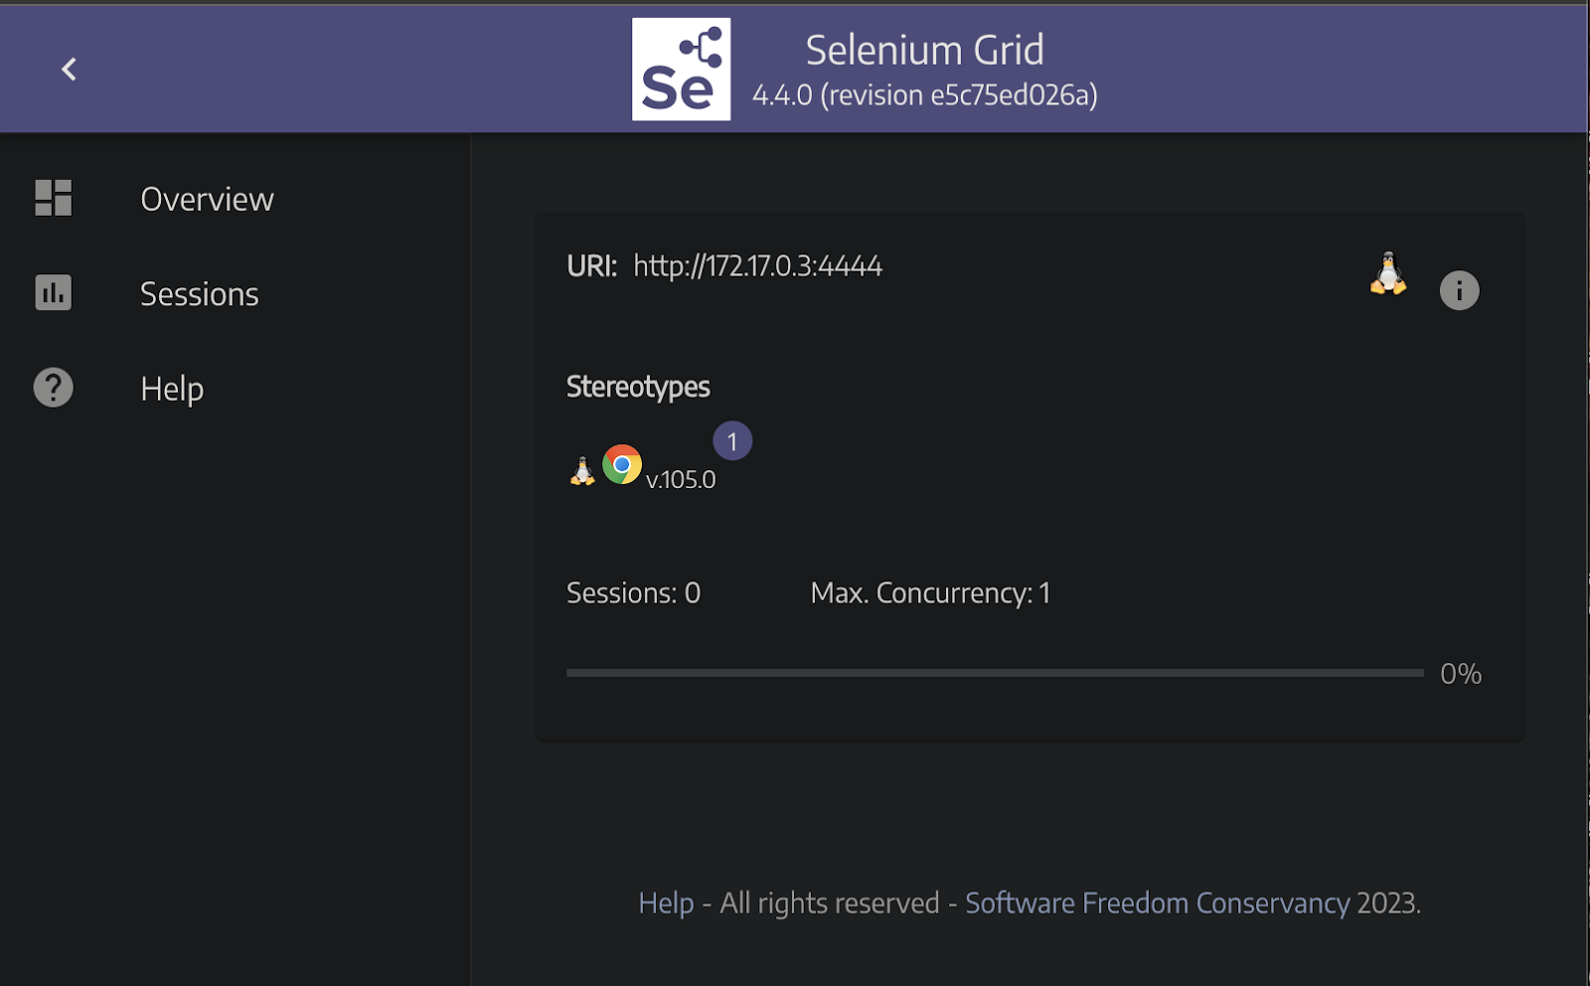
Task: Click the node usage progress bar
Action: 994,673
